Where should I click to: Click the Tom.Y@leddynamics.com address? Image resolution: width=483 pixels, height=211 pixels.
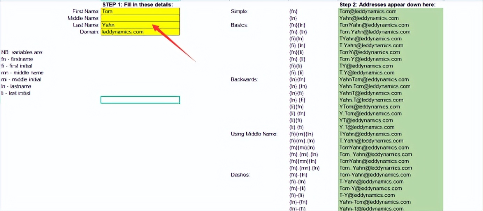[x=370, y=59]
